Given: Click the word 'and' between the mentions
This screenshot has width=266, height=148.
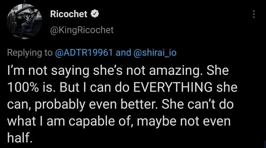Looking at the screenshot, I should click(123, 52).
